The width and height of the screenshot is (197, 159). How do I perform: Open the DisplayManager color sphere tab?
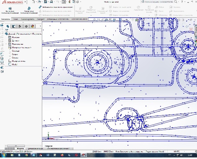[x=32, y=26]
